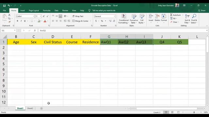Click the Clear button in Editing
Image resolution: width=209 pixels, height=117 pixels.
pos(174,22)
